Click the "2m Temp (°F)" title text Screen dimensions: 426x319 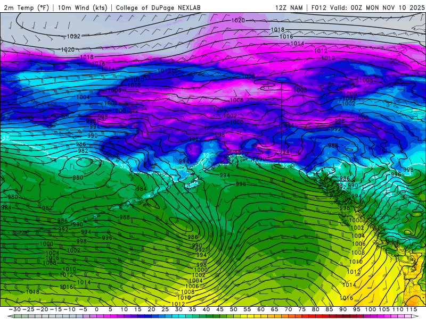coord(26,7)
